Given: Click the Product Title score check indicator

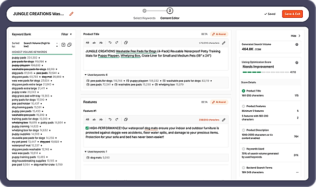Looking at the screenshot, I should [243, 91].
